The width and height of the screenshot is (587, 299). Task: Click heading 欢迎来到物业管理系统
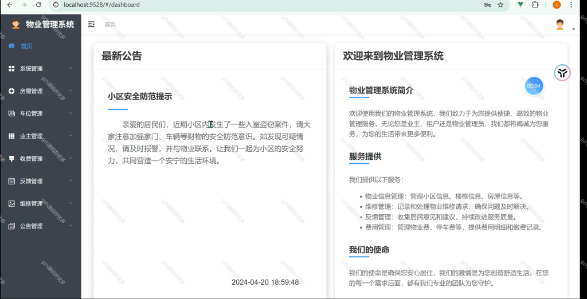pyautogui.click(x=393, y=56)
